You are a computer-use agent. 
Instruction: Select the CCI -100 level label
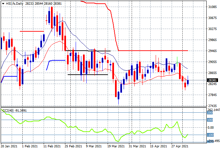tap(210, 135)
